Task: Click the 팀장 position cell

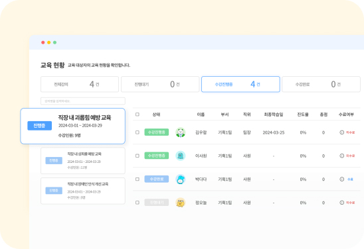Action: [x=247, y=132]
